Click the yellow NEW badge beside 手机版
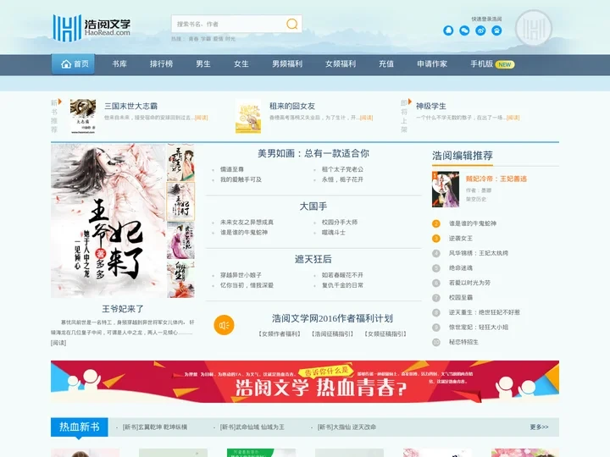 pos(505,64)
